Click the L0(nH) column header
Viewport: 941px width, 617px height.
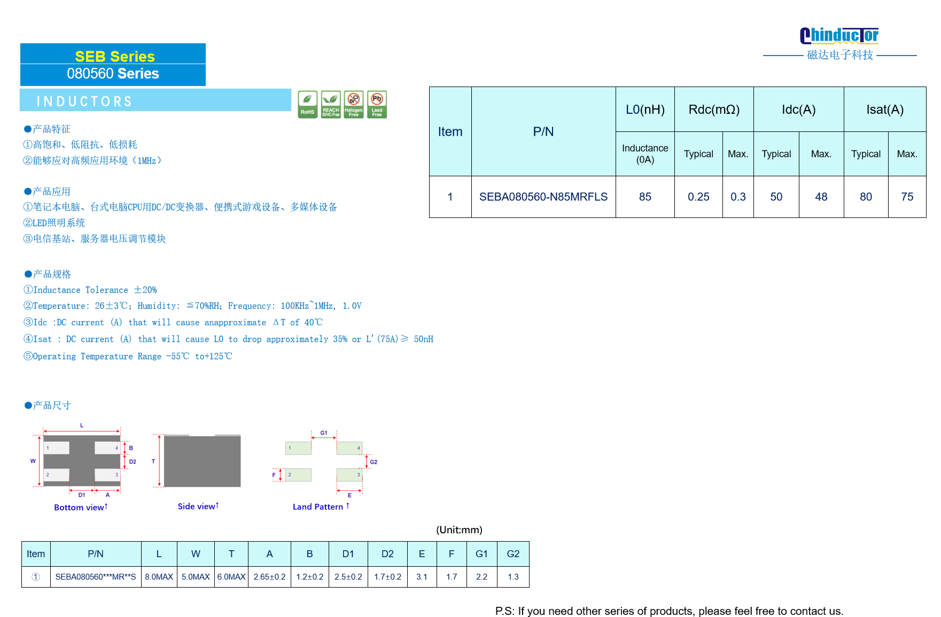click(x=645, y=110)
